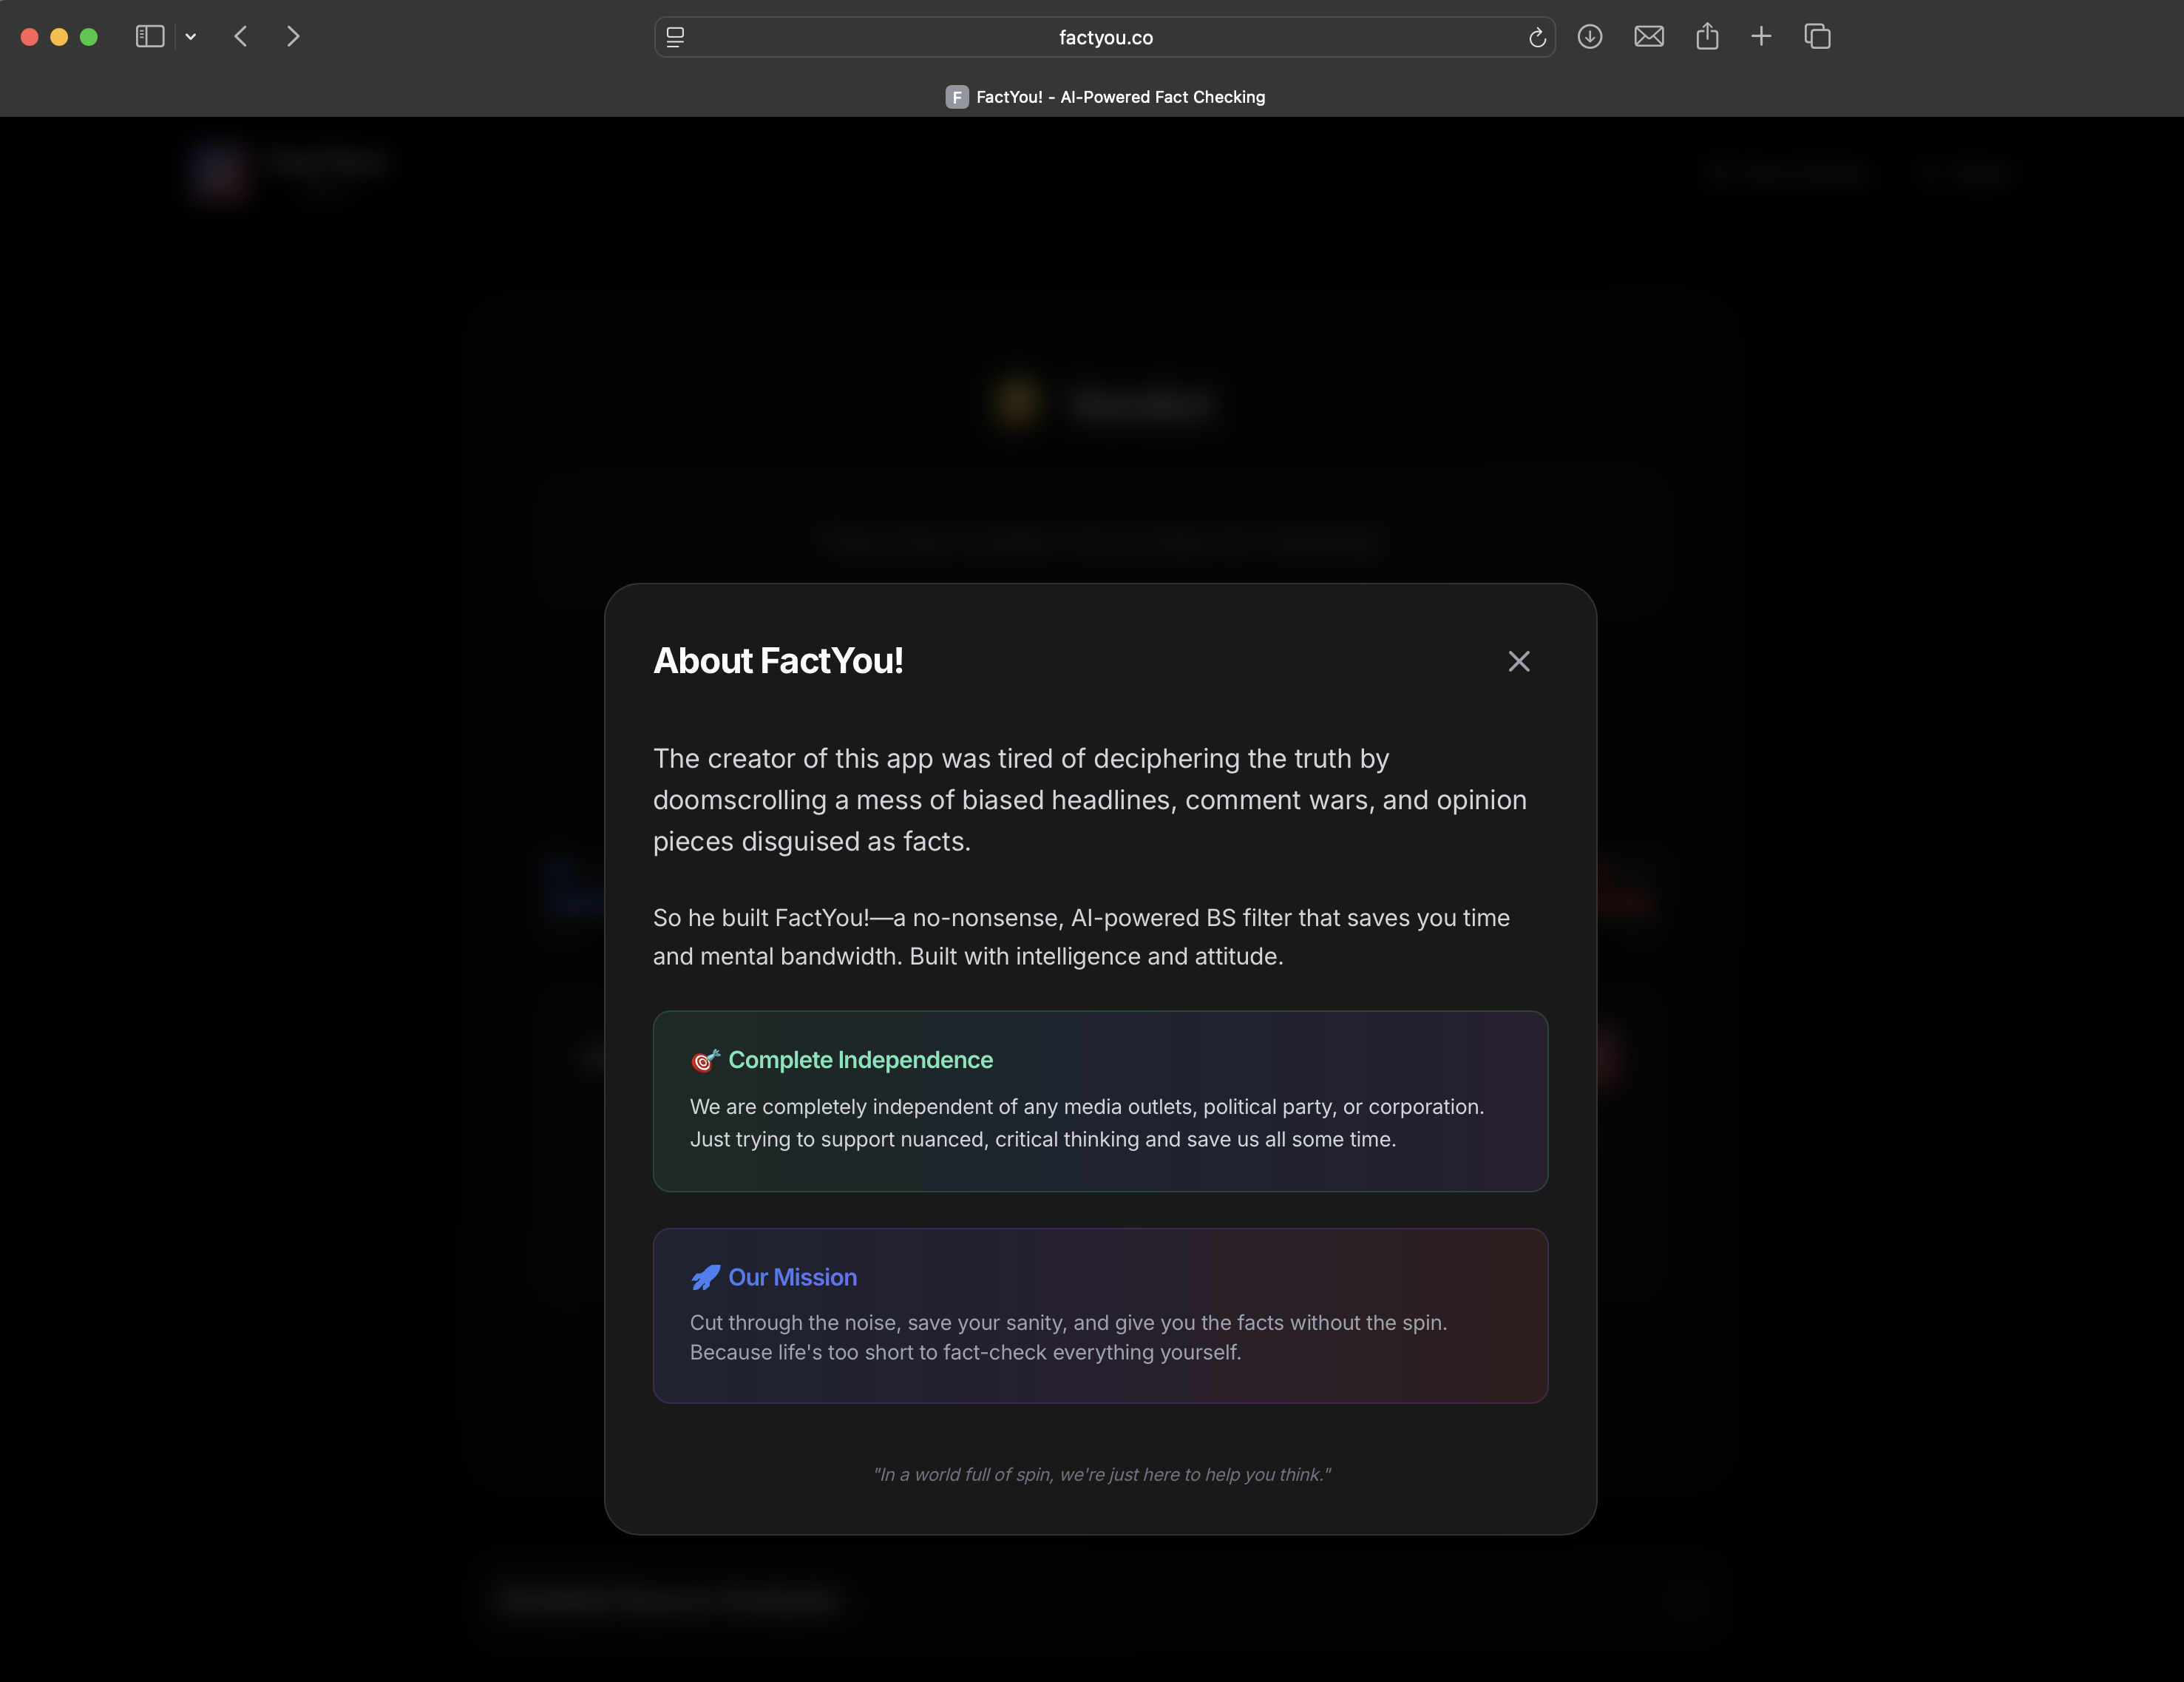Open page settings menu in address bar

click(x=676, y=37)
